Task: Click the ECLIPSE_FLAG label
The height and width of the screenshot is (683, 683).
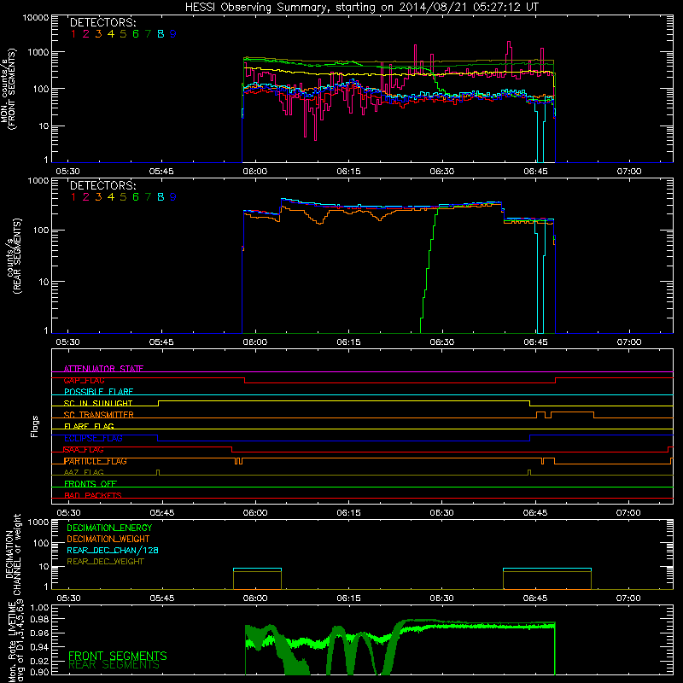Action: click(x=93, y=438)
